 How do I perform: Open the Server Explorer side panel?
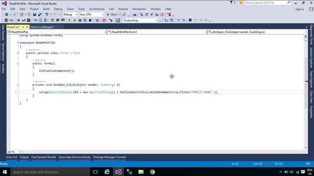tap(3, 52)
